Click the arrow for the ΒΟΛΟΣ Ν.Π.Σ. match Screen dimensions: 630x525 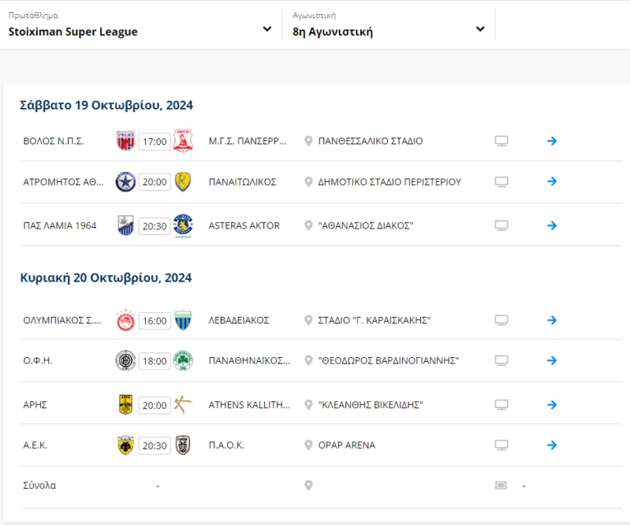pos(552,141)
